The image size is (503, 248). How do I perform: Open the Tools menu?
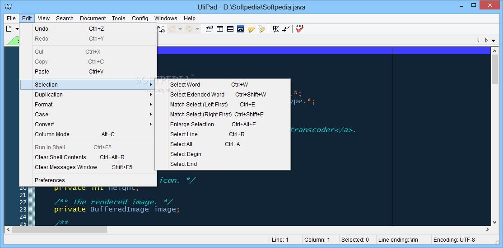coord(119,18)
